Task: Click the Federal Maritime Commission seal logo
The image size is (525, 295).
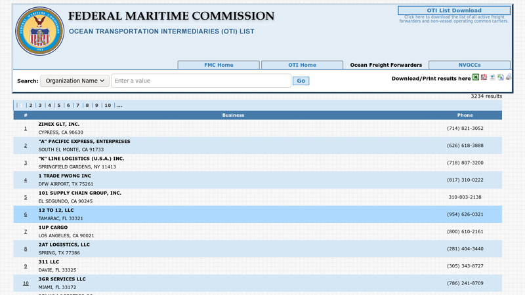Action: click(x=39, y=31)
